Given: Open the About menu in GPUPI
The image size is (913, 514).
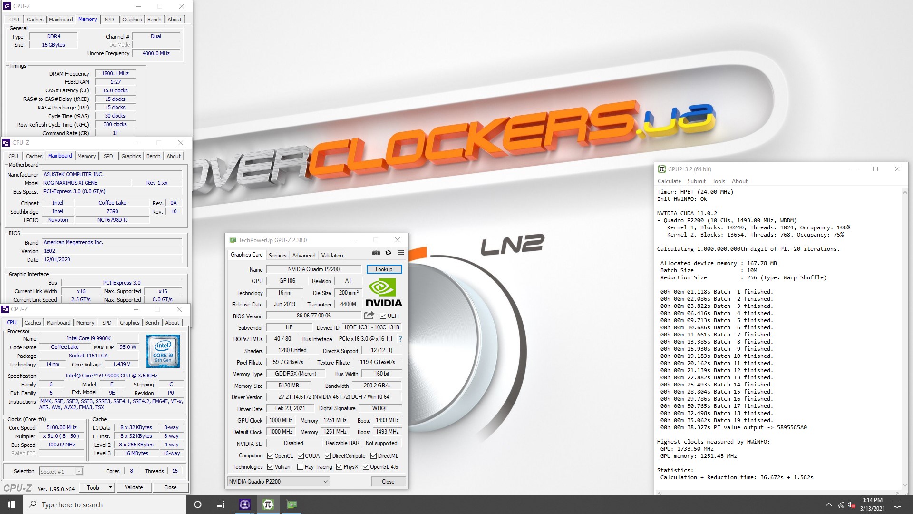Looking at the screenshot, I should (x=739, y=181).
